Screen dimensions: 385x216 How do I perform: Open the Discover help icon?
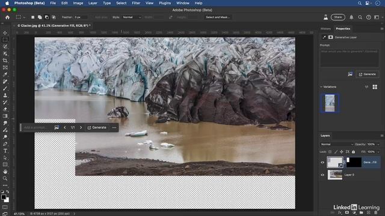[369, 17]
